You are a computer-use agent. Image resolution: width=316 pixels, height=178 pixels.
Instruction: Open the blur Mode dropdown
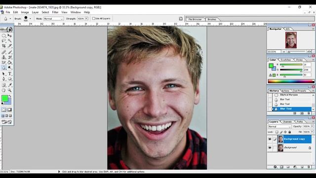(54, 19)
